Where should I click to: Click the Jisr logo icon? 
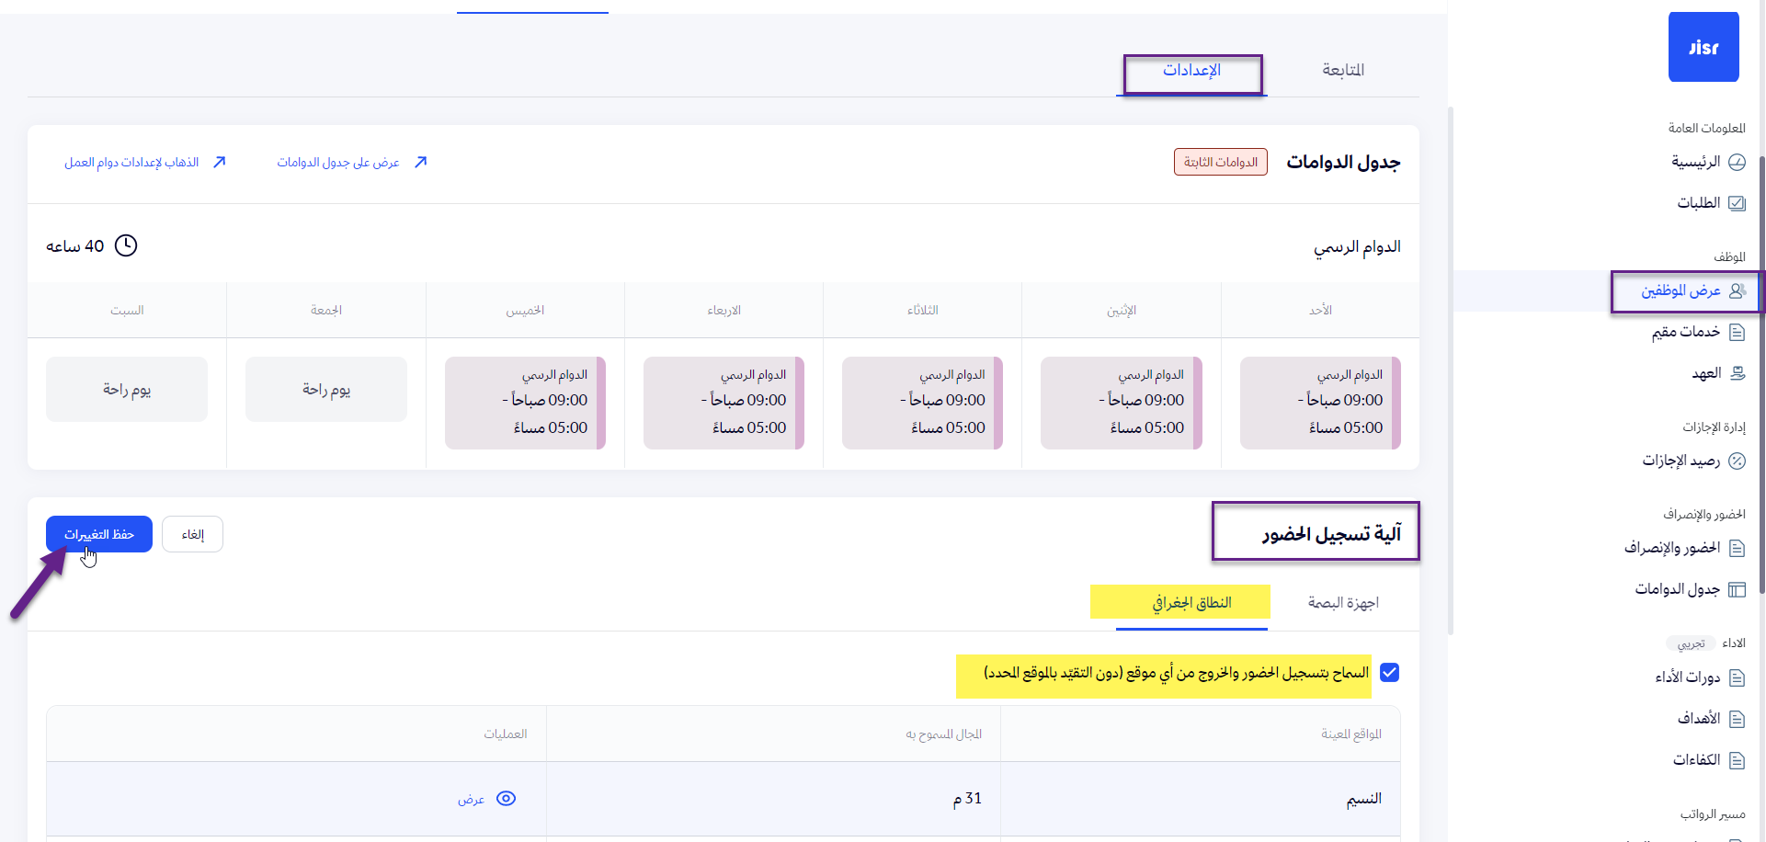[1703, 47]
